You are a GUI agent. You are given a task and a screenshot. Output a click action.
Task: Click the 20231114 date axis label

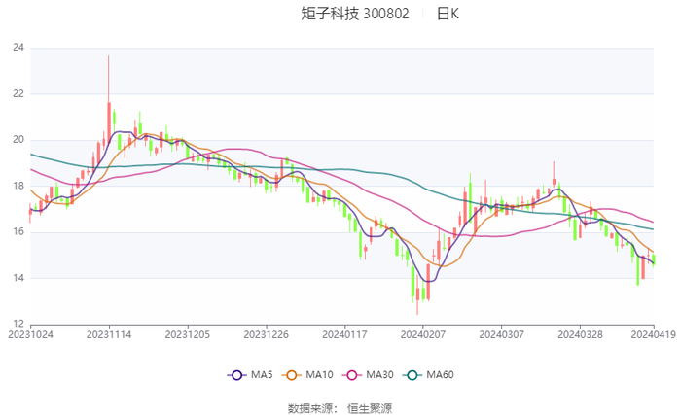(x=109, y=334)
